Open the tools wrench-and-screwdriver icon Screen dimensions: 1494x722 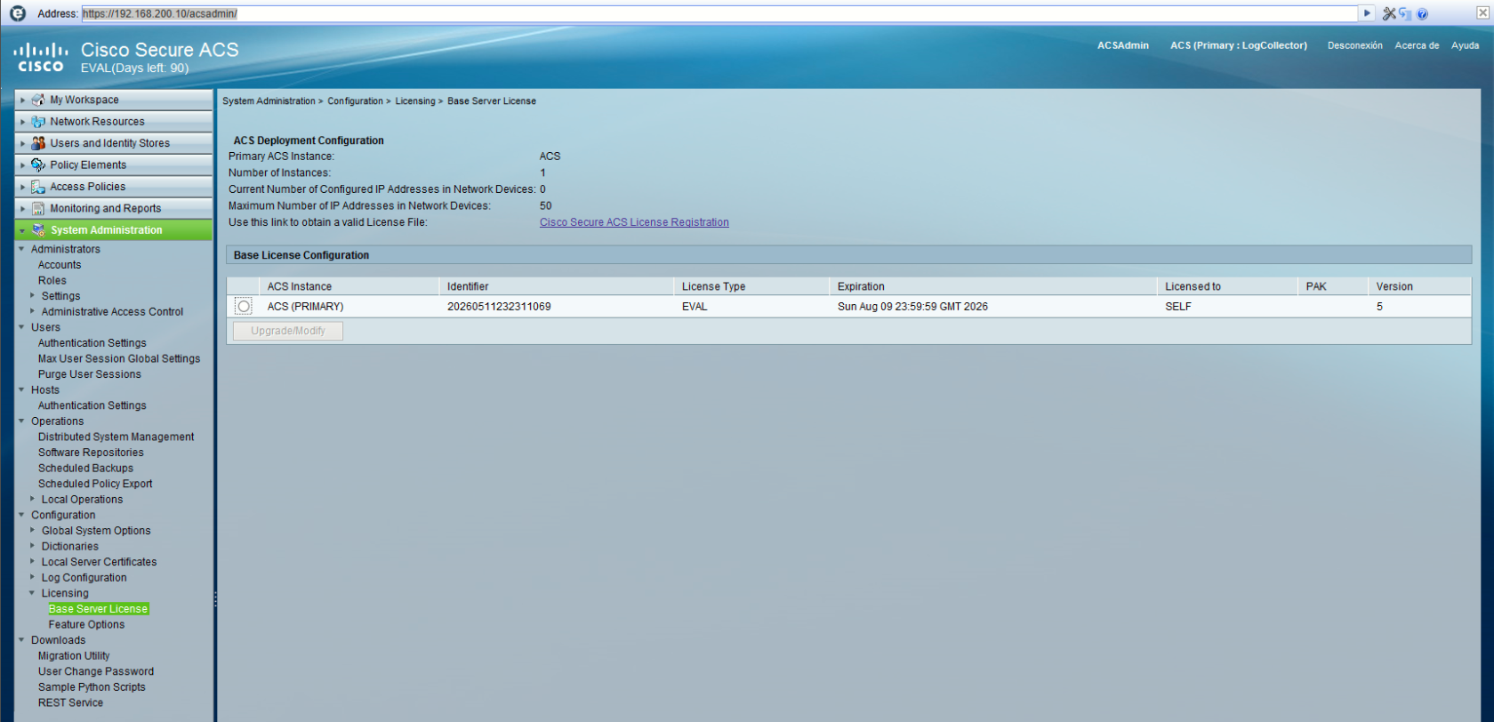(x=1389, y=13)
